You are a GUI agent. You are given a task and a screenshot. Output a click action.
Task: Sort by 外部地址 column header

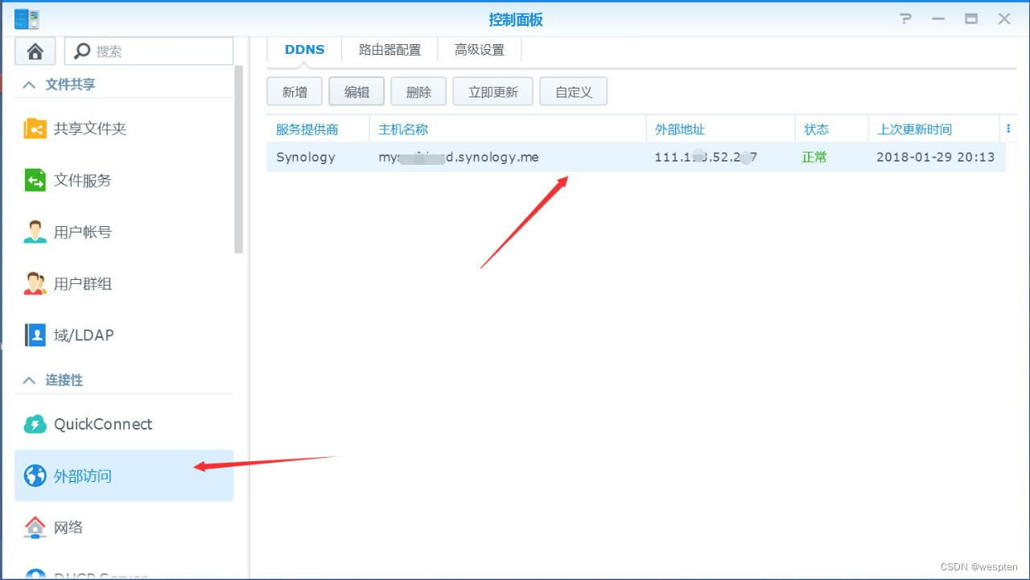click(720, 129)
